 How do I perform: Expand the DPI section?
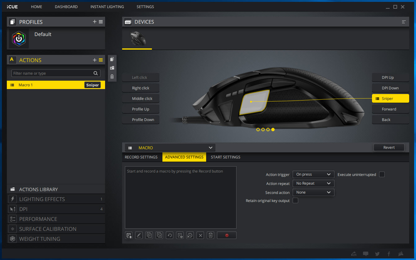coord(56,209)
